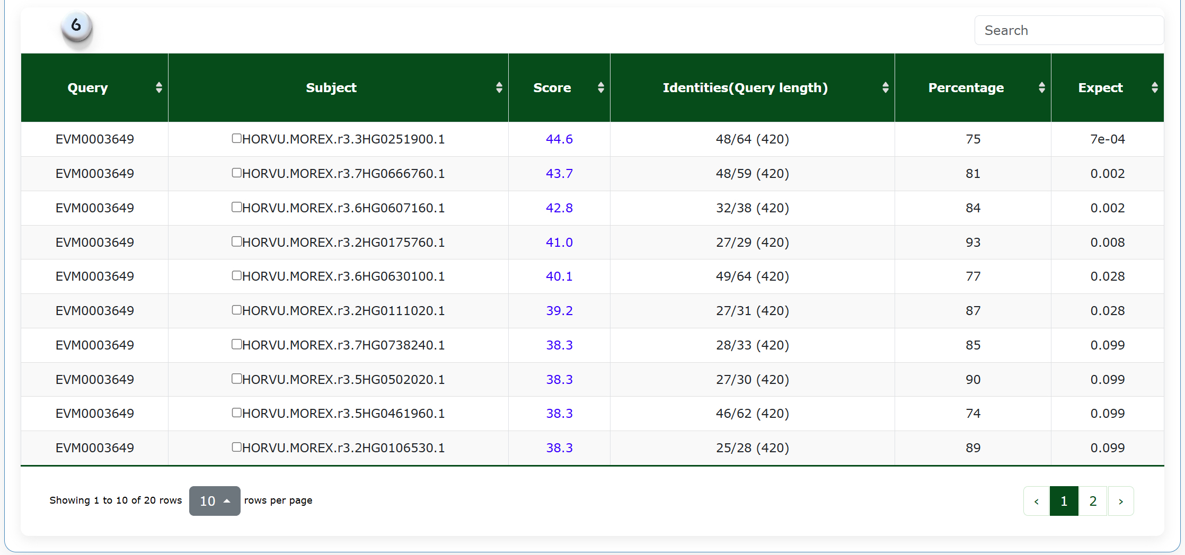Open the 39.2 score link

click(559, 311)
